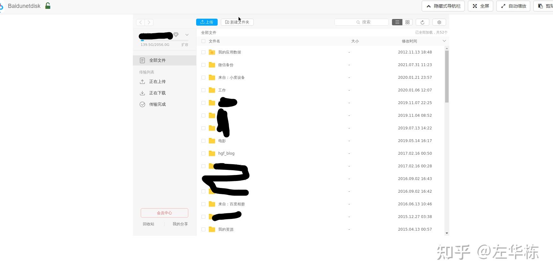Tick the select-all checkbox beside 文件名
This screenshot has width=553, height=274.
click(203, 41)
